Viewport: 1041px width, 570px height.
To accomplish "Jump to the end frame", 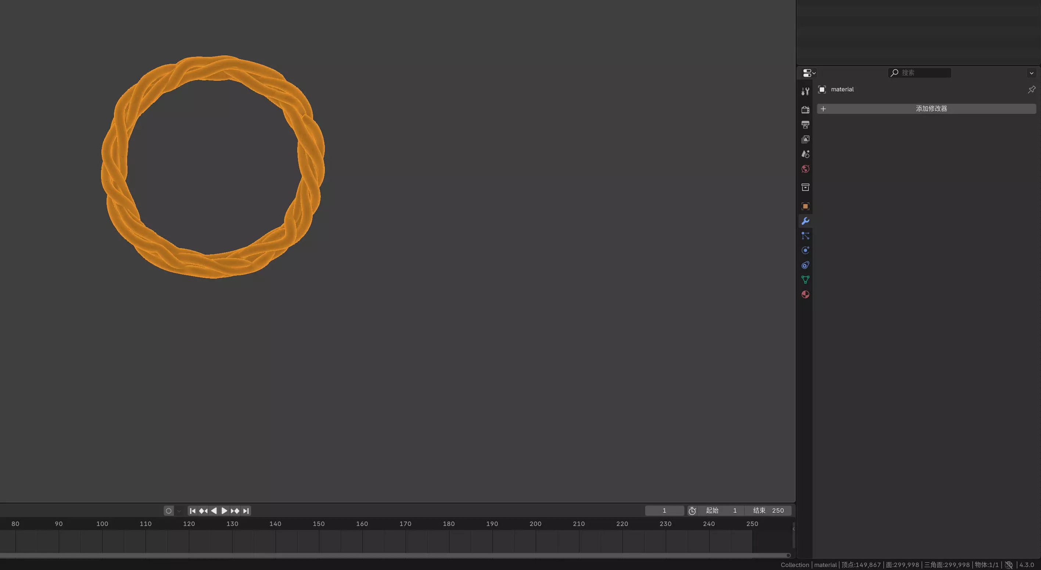I will (246, 511).
